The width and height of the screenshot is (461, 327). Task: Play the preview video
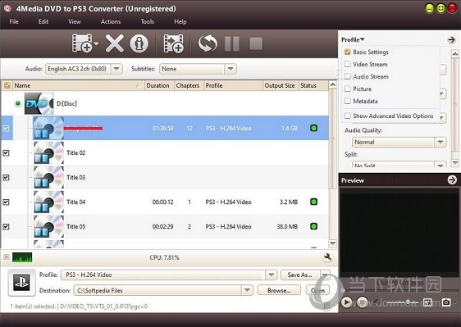(x=347, y=302)
